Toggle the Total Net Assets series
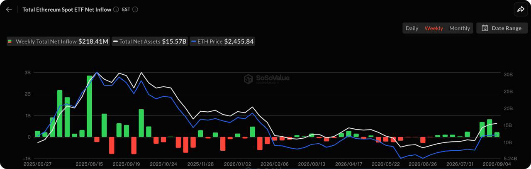Screen dimensions: 531x169 [150, 42]
